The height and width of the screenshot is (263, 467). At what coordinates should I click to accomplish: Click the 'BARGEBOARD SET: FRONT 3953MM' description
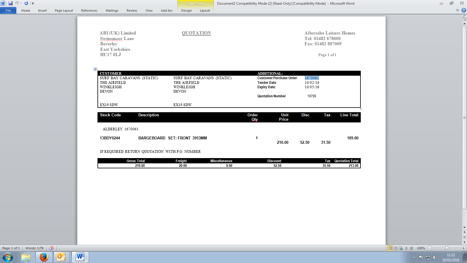coord(172,138)
